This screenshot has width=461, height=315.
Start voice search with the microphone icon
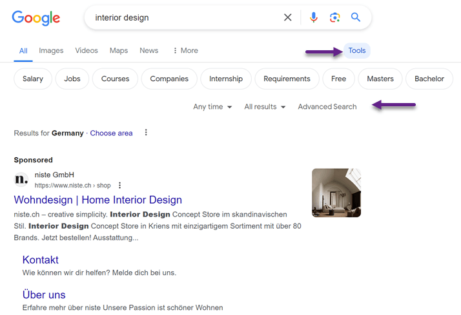(313, 17)
